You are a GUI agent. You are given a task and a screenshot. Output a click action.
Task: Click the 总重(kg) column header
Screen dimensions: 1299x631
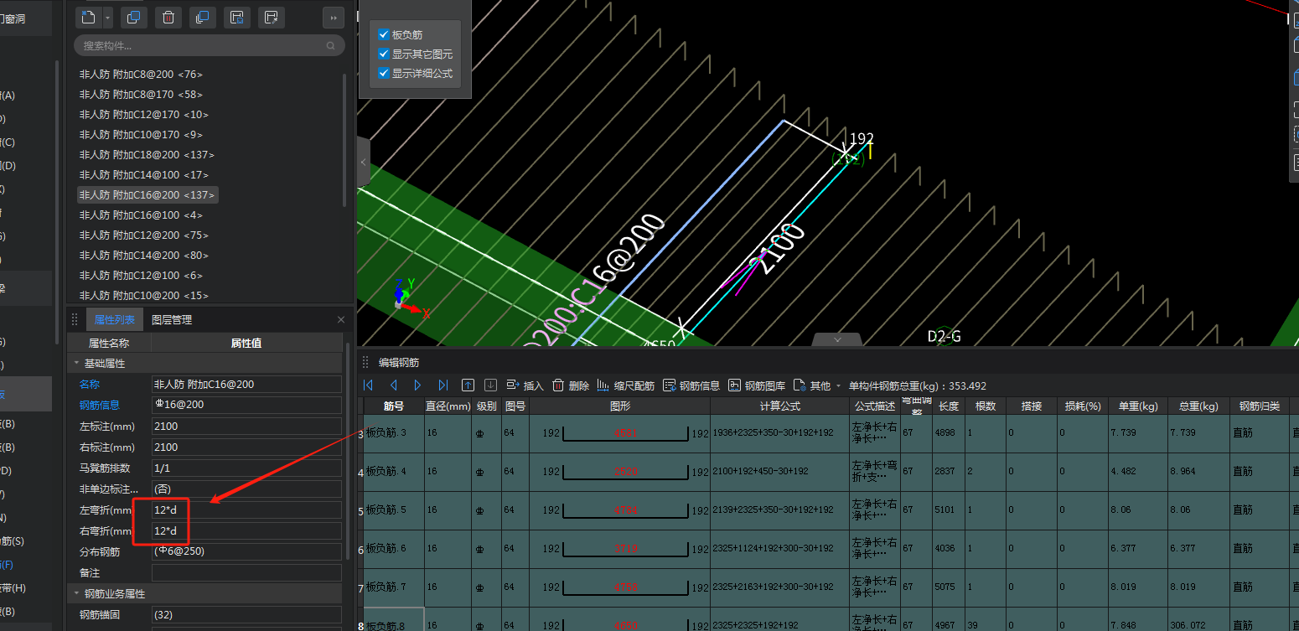(1198, 406)
